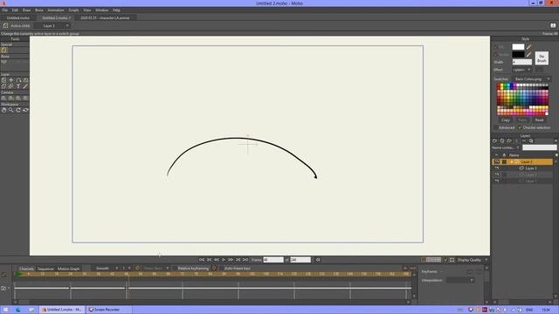Click the Active child tool icon in options bar
This screenshot has width=559, height=314.
[5, 25]
